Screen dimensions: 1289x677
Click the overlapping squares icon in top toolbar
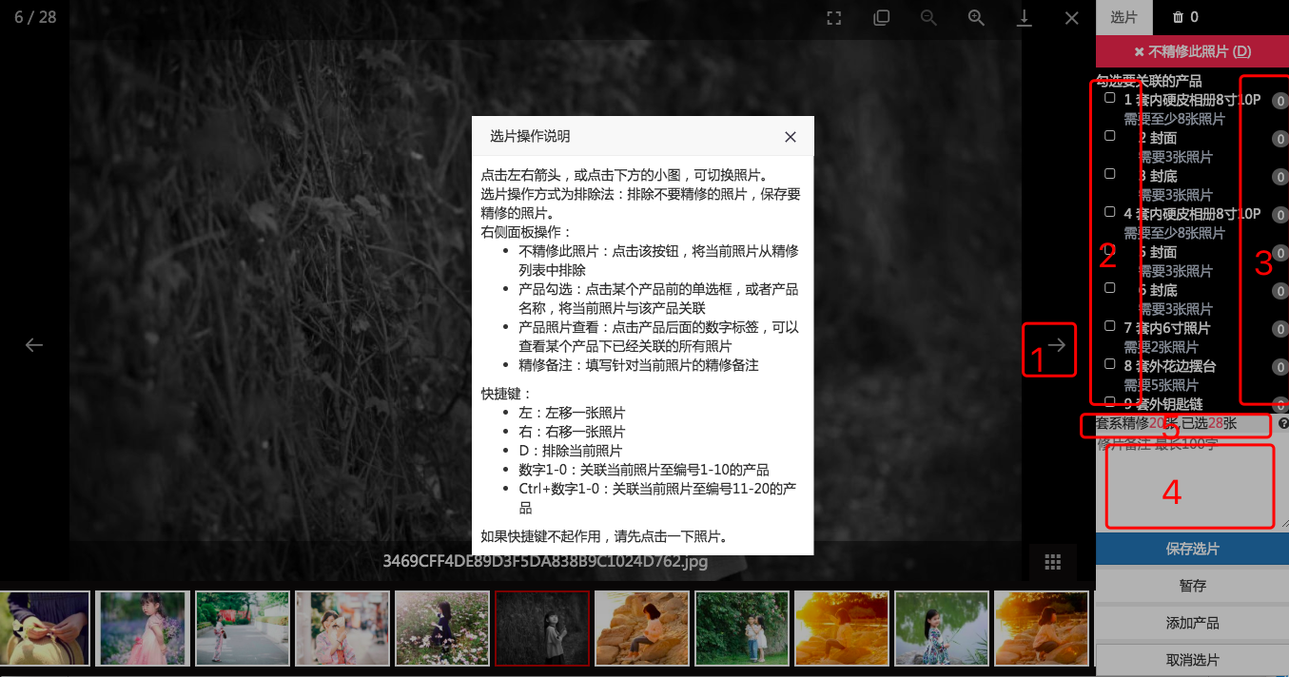881,18
